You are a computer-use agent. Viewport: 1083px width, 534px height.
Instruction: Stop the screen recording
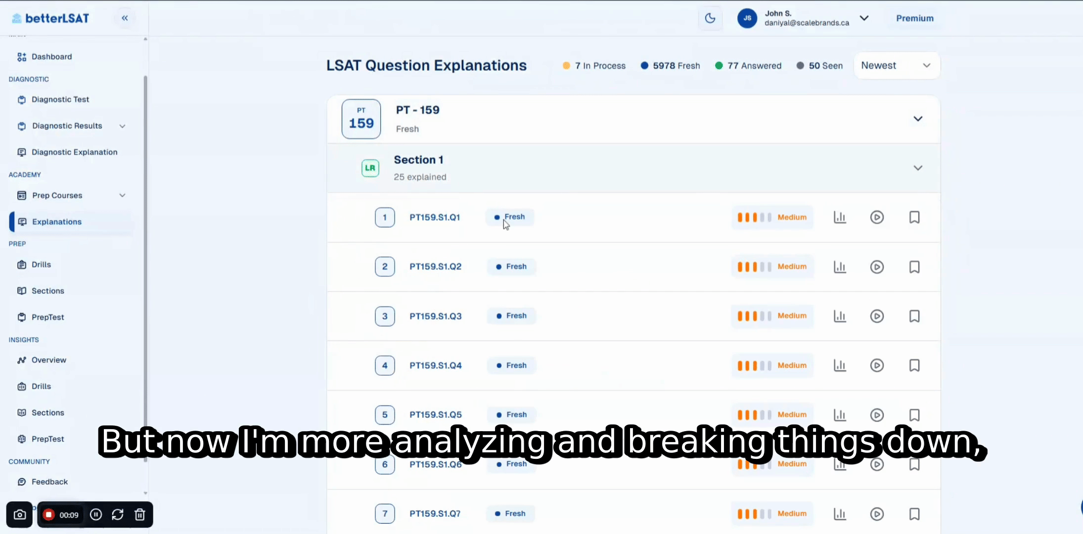point(48,515)
